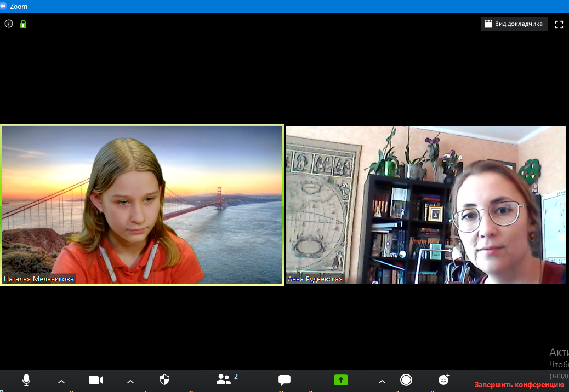569x392 pixels.
Task: Click the red "Завершить конференцию" button
Action: click(519, 384)
